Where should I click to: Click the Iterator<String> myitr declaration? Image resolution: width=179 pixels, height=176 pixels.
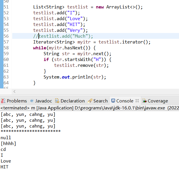click(x=92, y=42)
